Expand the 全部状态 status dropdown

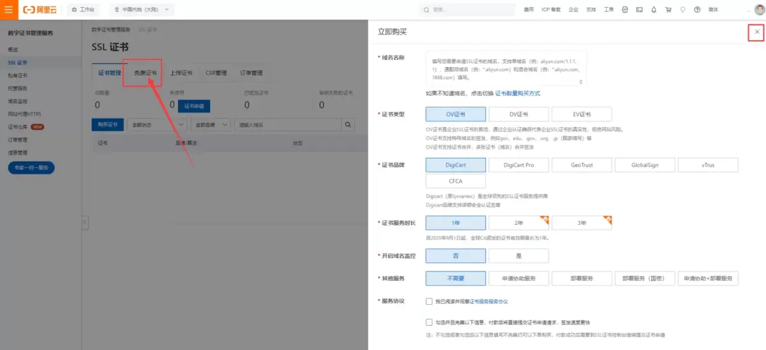tap(156, 125)
